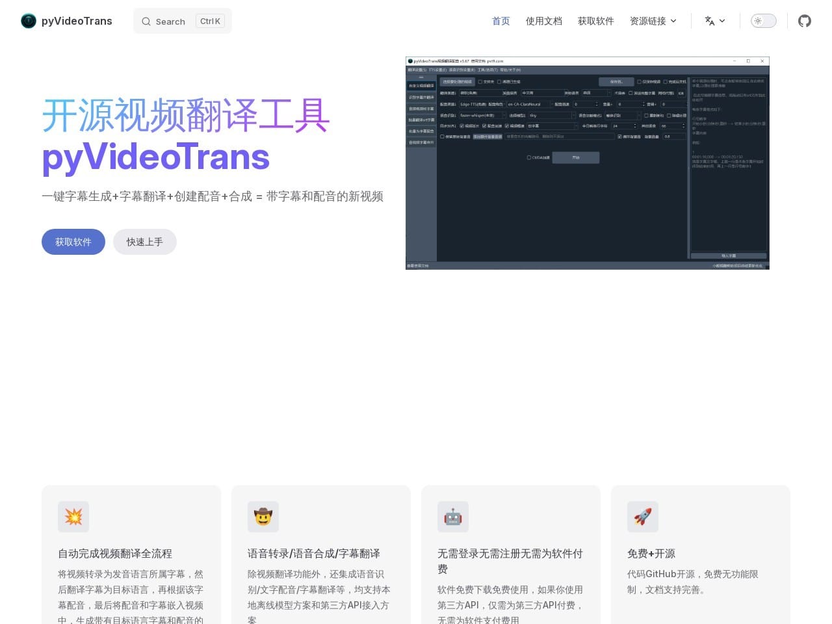
Task: Click the 获取软件 navigation link
Action: 595,21
